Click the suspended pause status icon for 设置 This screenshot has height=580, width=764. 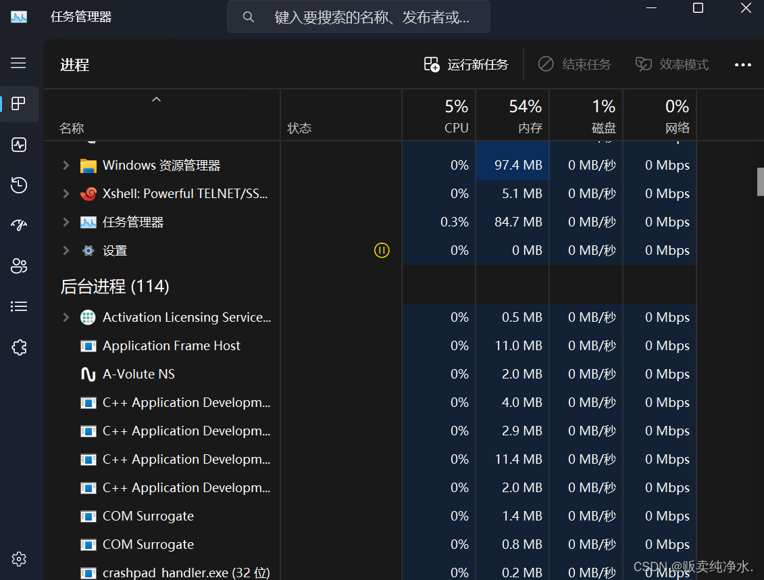click(x=382, y=251)
